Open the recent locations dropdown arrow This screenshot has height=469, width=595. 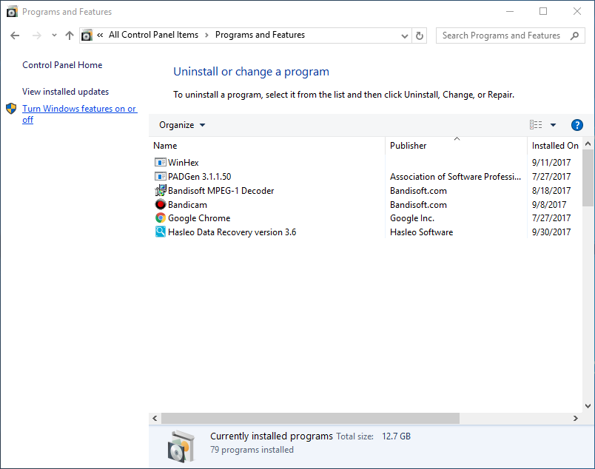[x=54, y=36]
